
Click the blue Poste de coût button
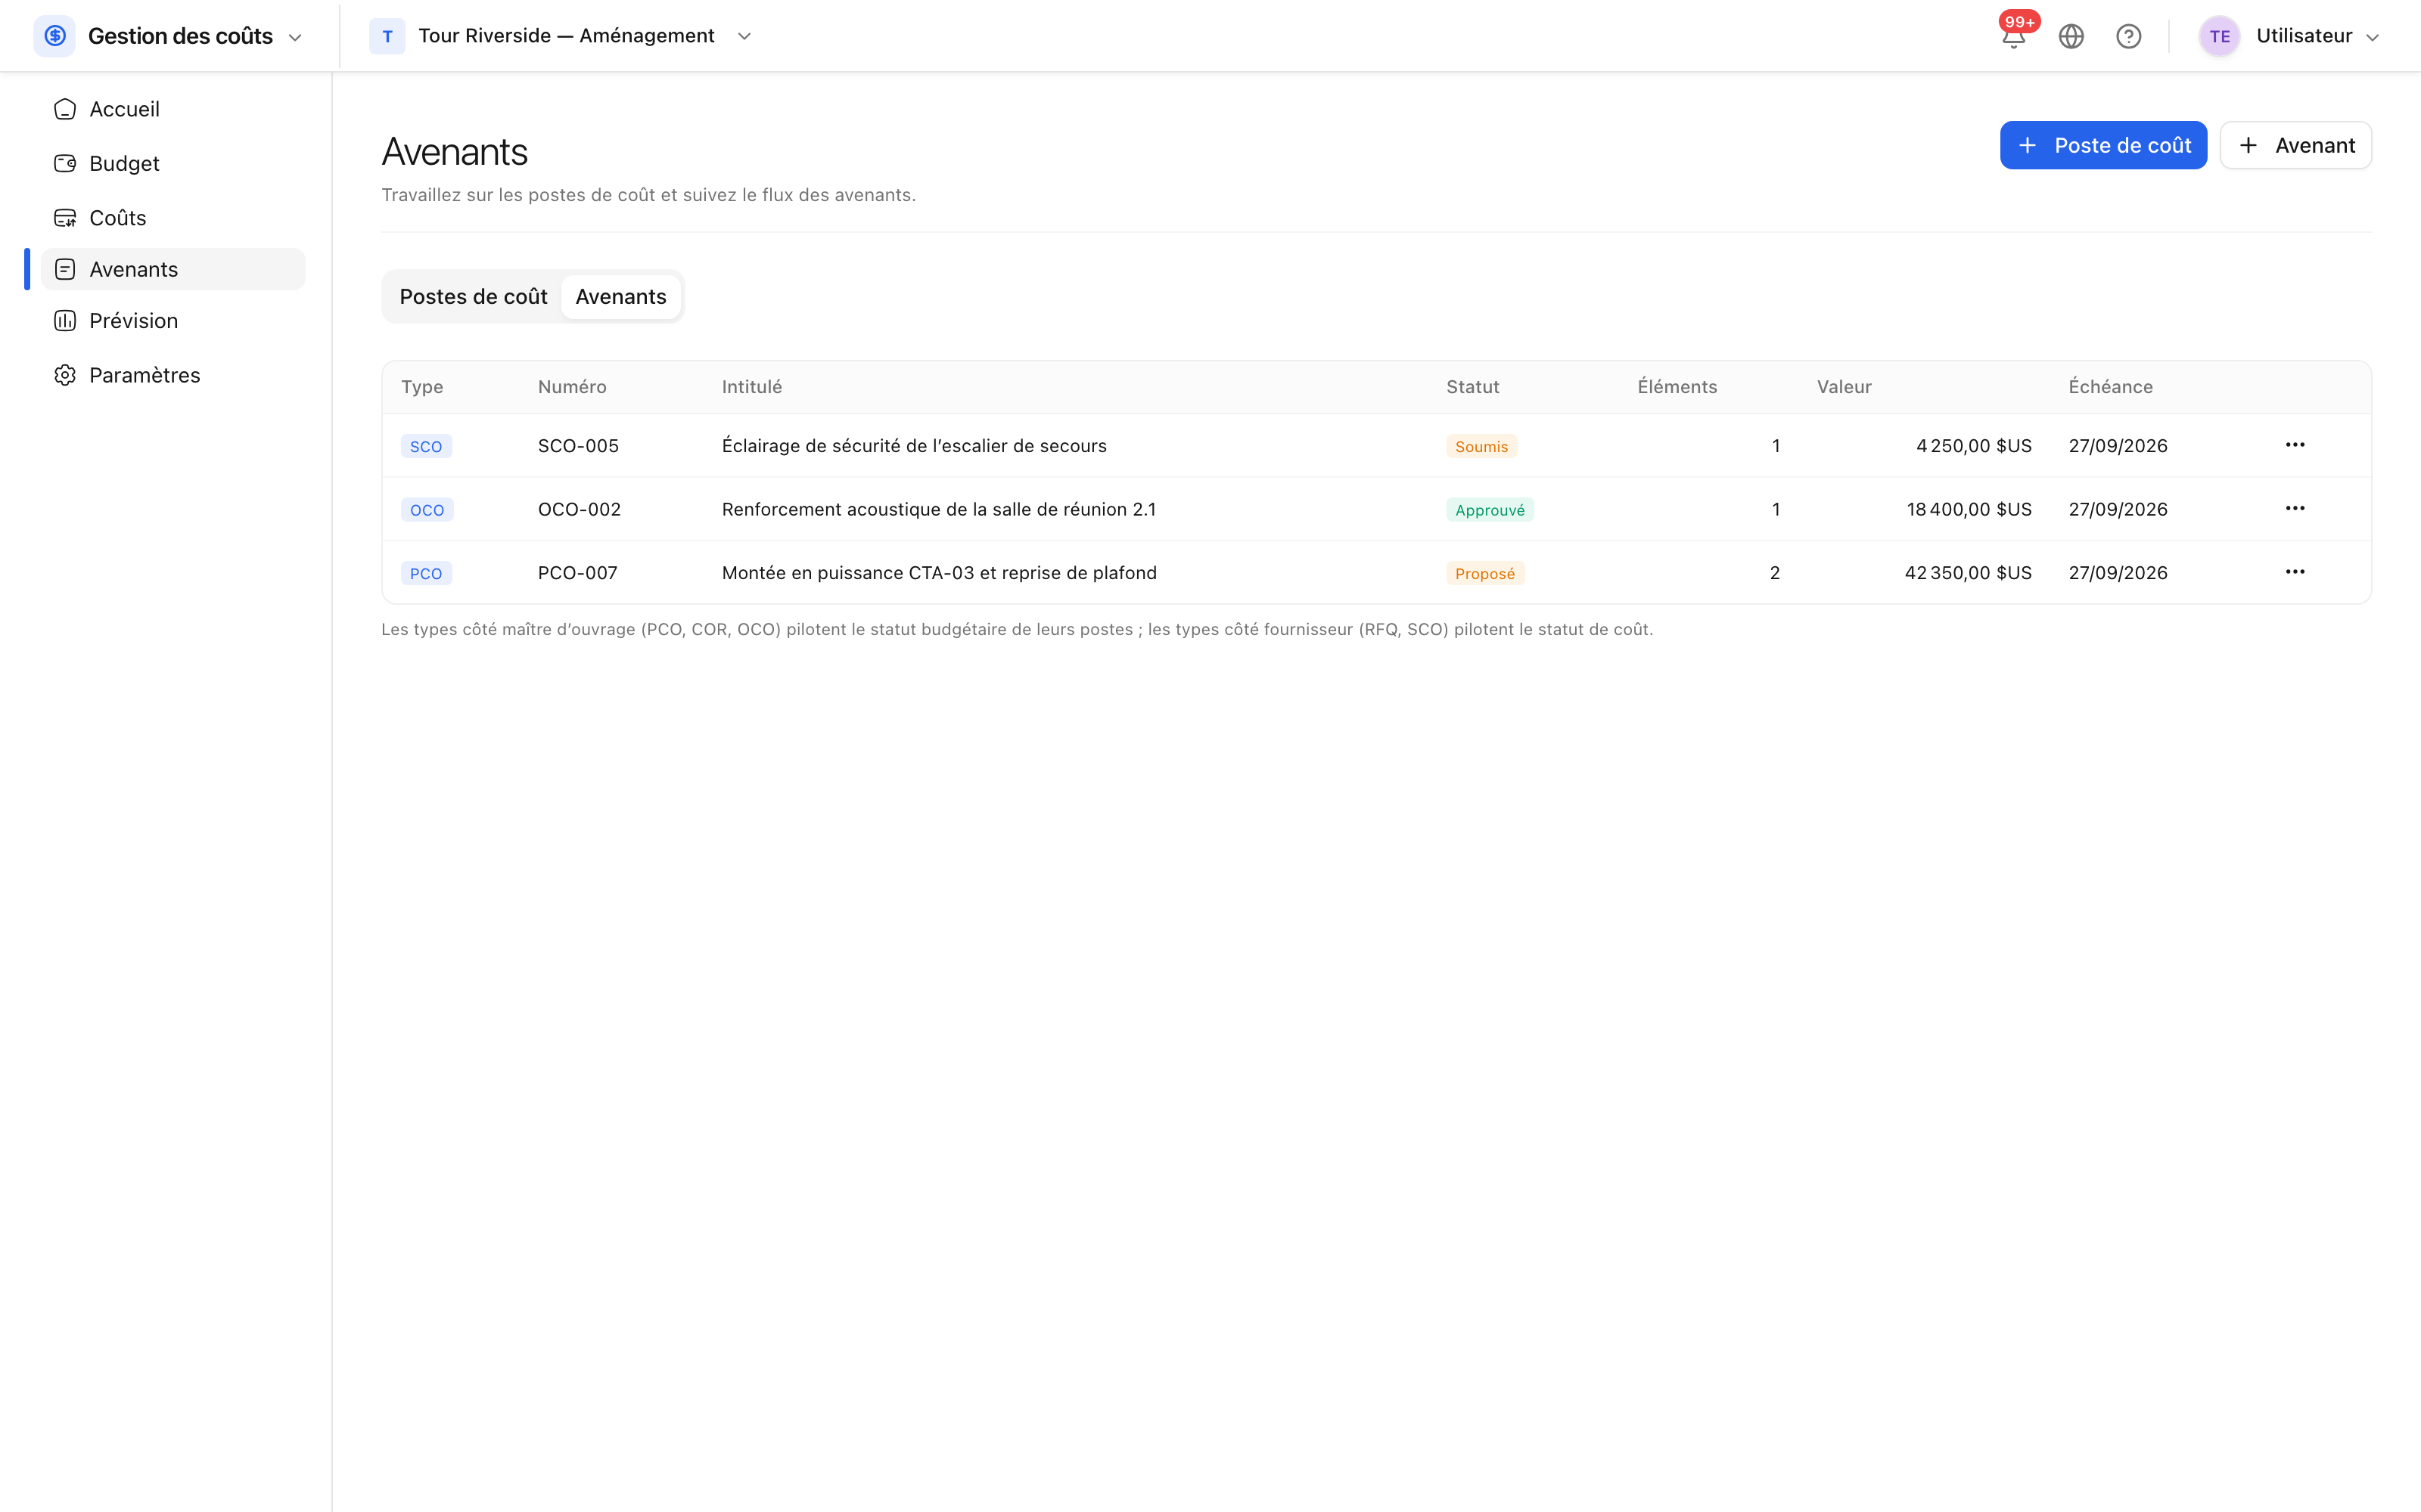click(x=2103, y=146)
